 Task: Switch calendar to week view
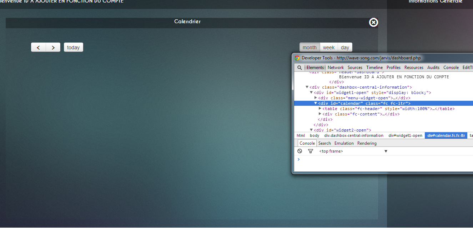pos(329,48)
